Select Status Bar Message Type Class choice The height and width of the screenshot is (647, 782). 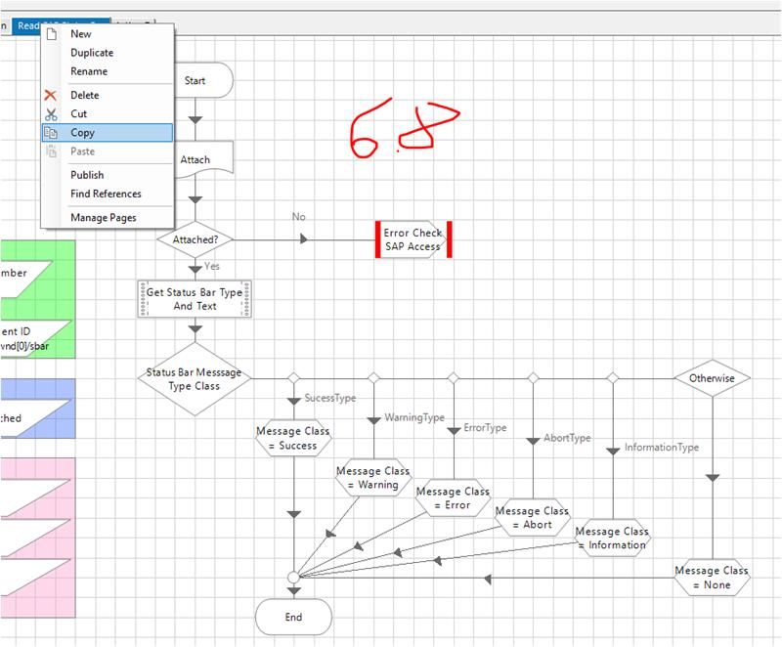(x=195, y=379)
